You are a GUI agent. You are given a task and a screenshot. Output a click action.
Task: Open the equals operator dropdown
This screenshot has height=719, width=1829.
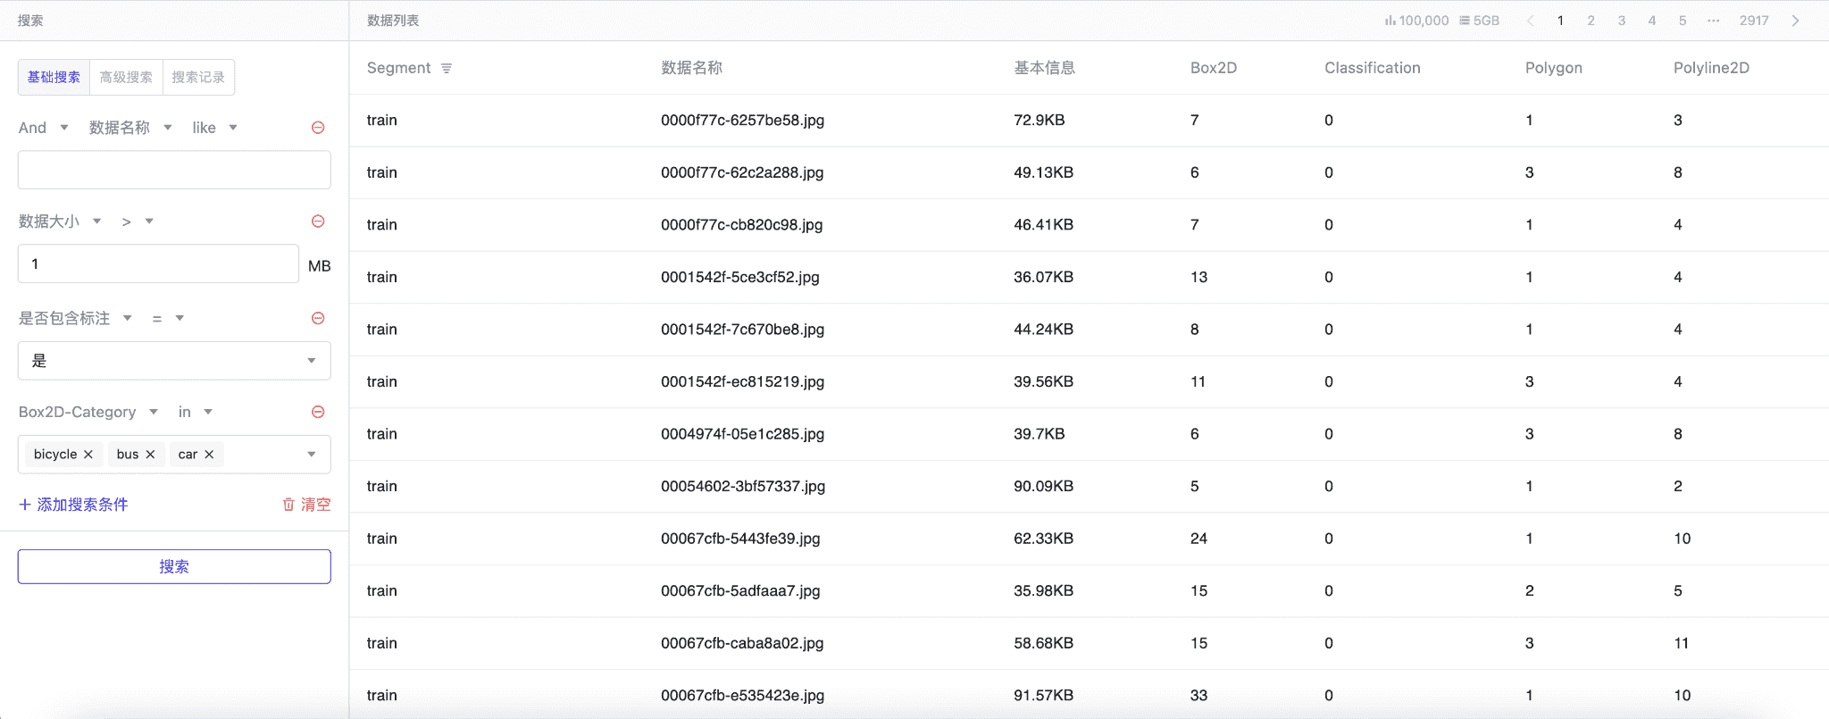pos(168,318)
